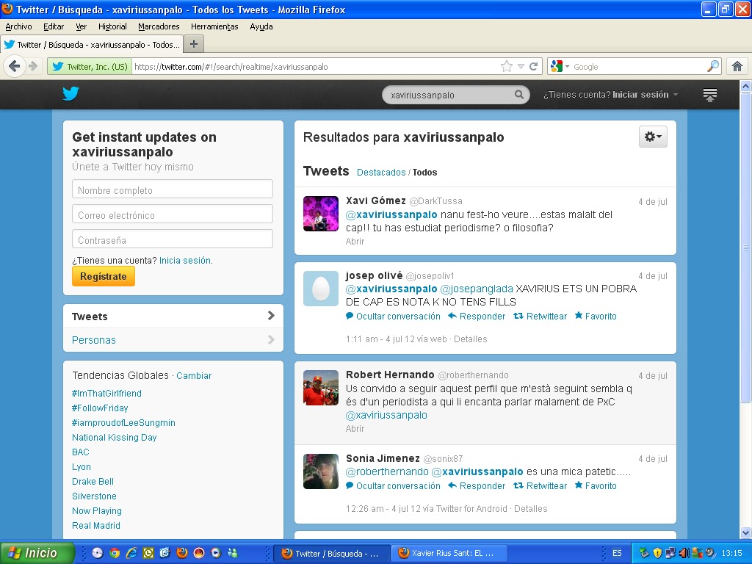
Task: Open the Drake Bell trend
Action: point(93,482)
